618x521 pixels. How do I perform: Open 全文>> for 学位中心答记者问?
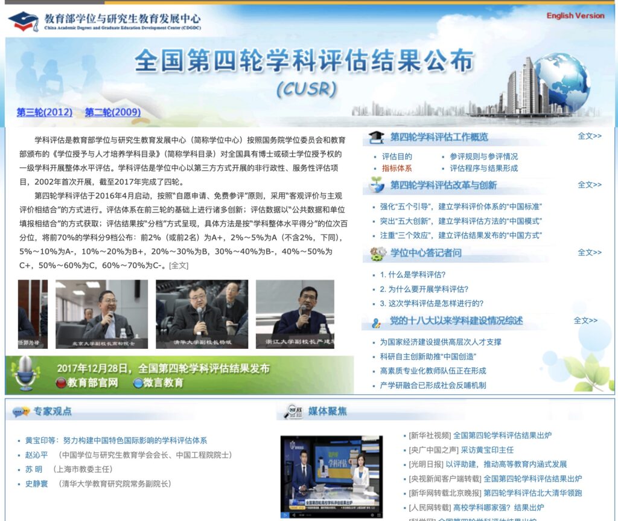(589, 252)
